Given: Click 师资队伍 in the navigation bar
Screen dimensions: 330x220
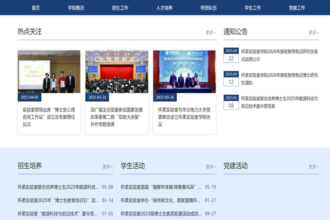Looking at the screenshot, I should (x=209, y=8).
